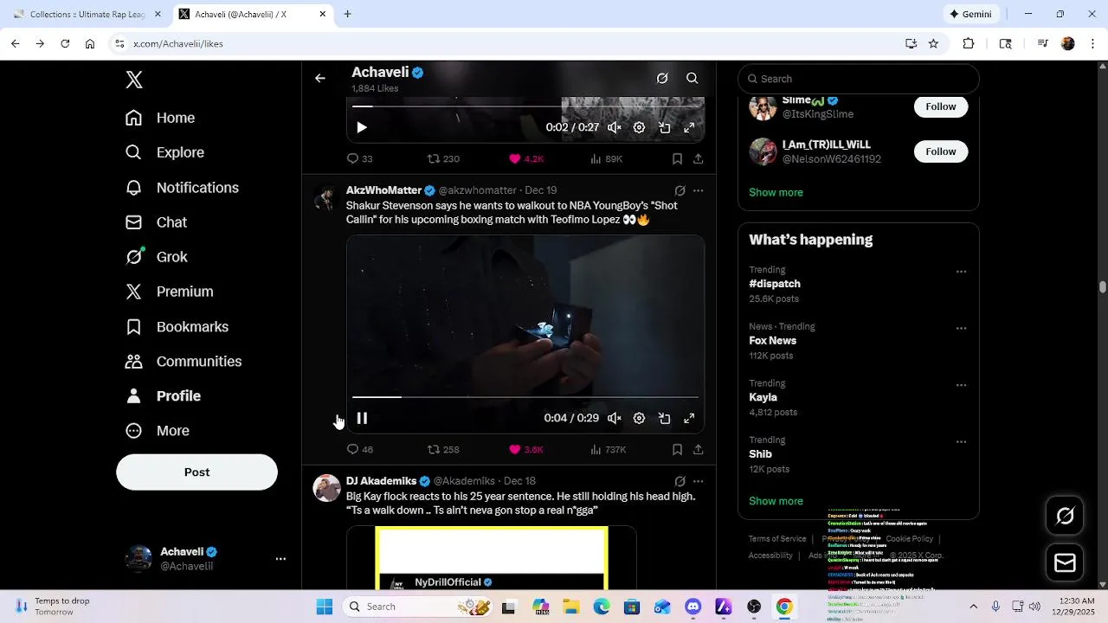View analytics showing 89K views

pyautogui.click(x=606, y=159)
